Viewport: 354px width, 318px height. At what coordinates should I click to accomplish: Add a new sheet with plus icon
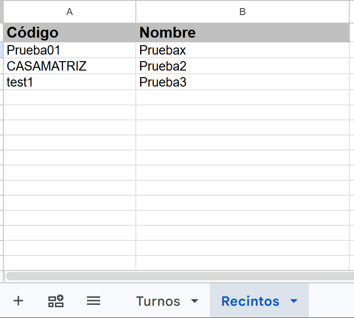pyautogui.click(x=18, y=301)
